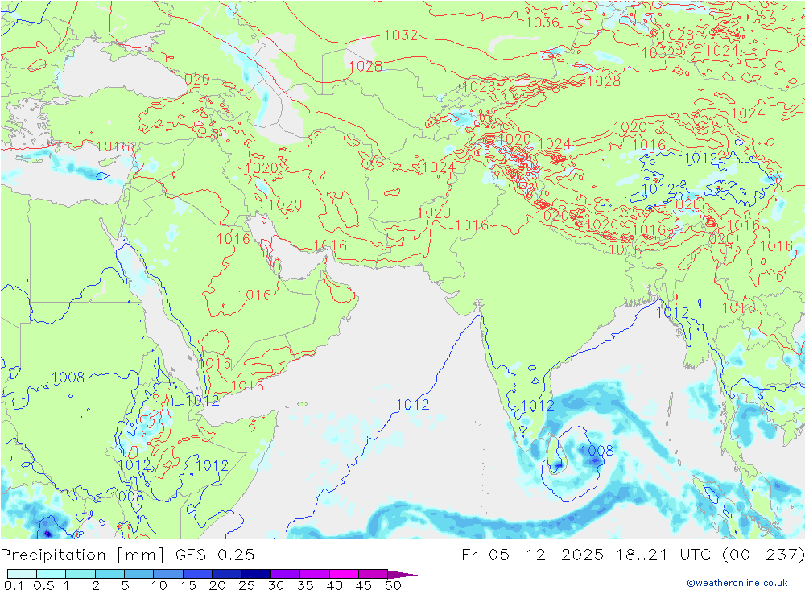Select the swatch between 45 and 50
The image size is (805, 590).
click(x=373, y=574)
